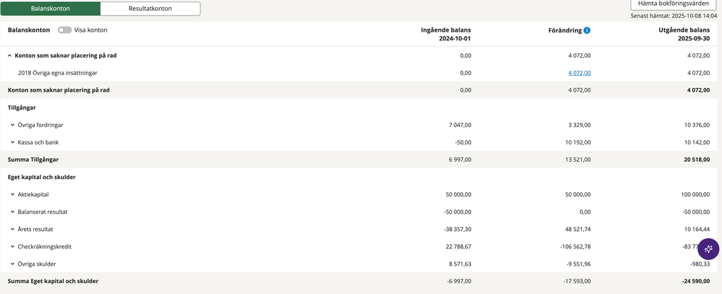Open the purple sparkle assistant button

point(708,248)
